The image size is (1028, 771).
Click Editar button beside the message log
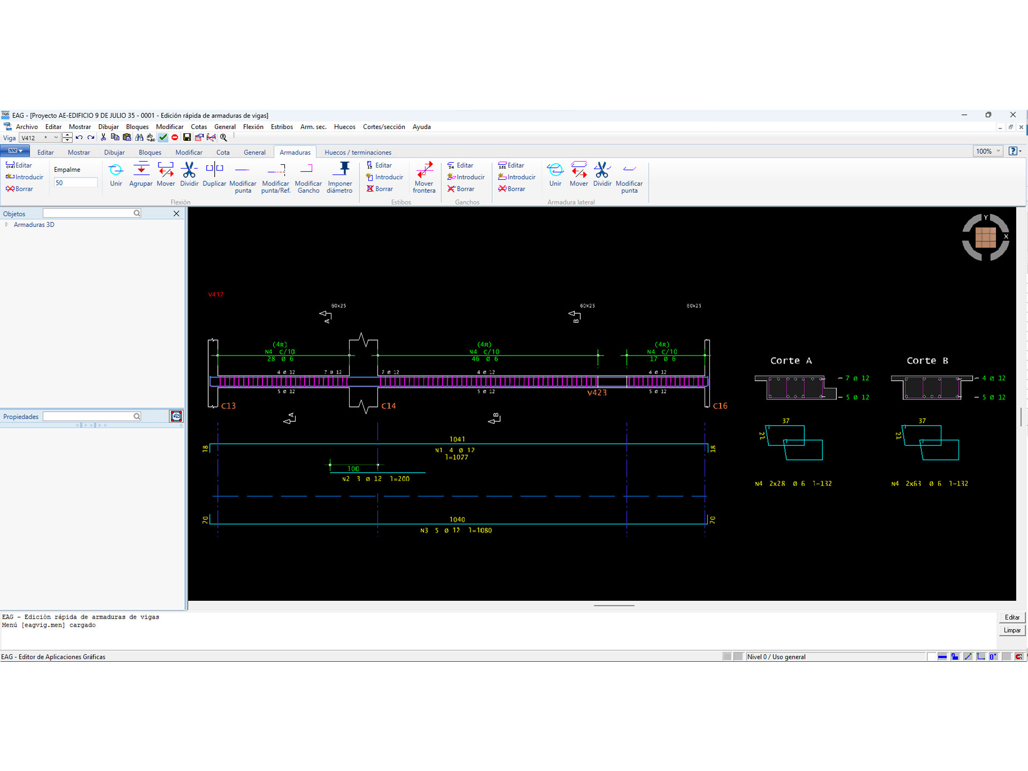point(1012,617)
